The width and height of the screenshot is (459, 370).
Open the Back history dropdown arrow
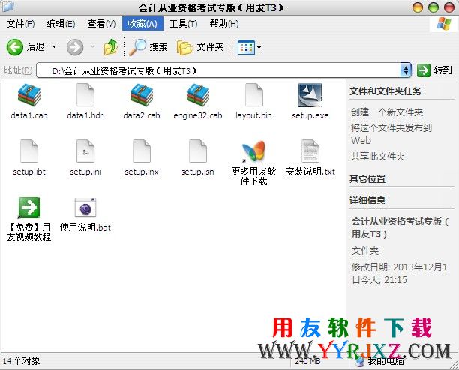coord(55,46)
